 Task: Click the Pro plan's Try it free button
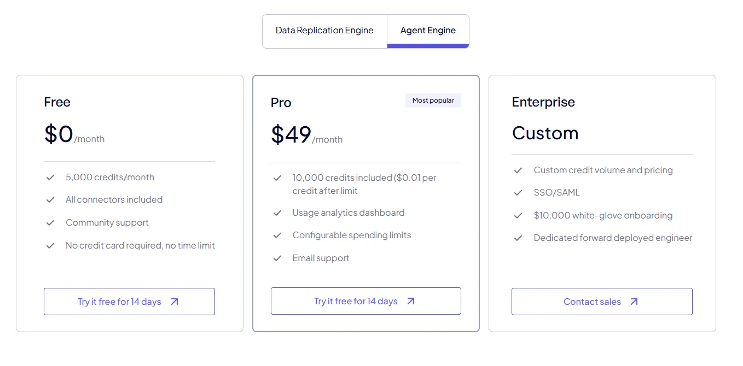pos(365,301)
